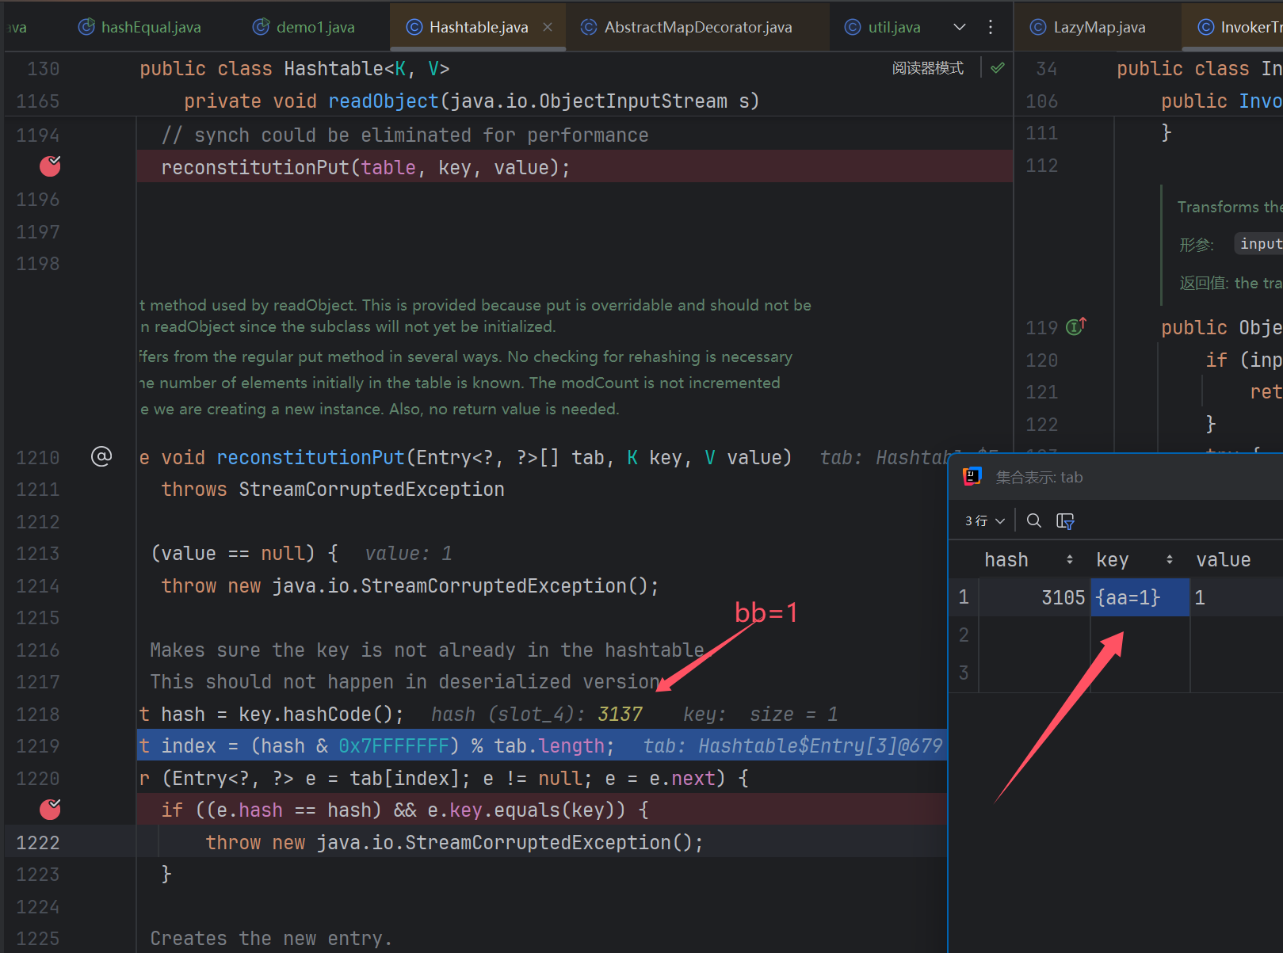Viewport: 1283px width, 953px height.
Task: Click throw StreamCorruptedException on line 1222
Action: tap(454, 842)
